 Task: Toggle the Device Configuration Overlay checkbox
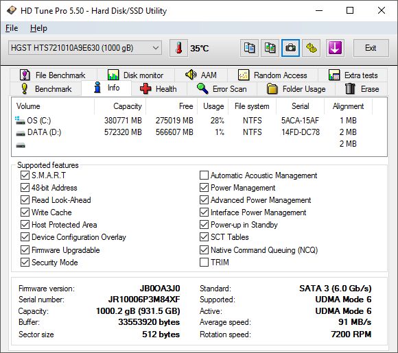pyautogui.click(x=25, y=237)
